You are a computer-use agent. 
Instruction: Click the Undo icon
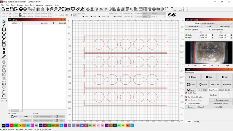pyautogui.click(x=21, y=9)
